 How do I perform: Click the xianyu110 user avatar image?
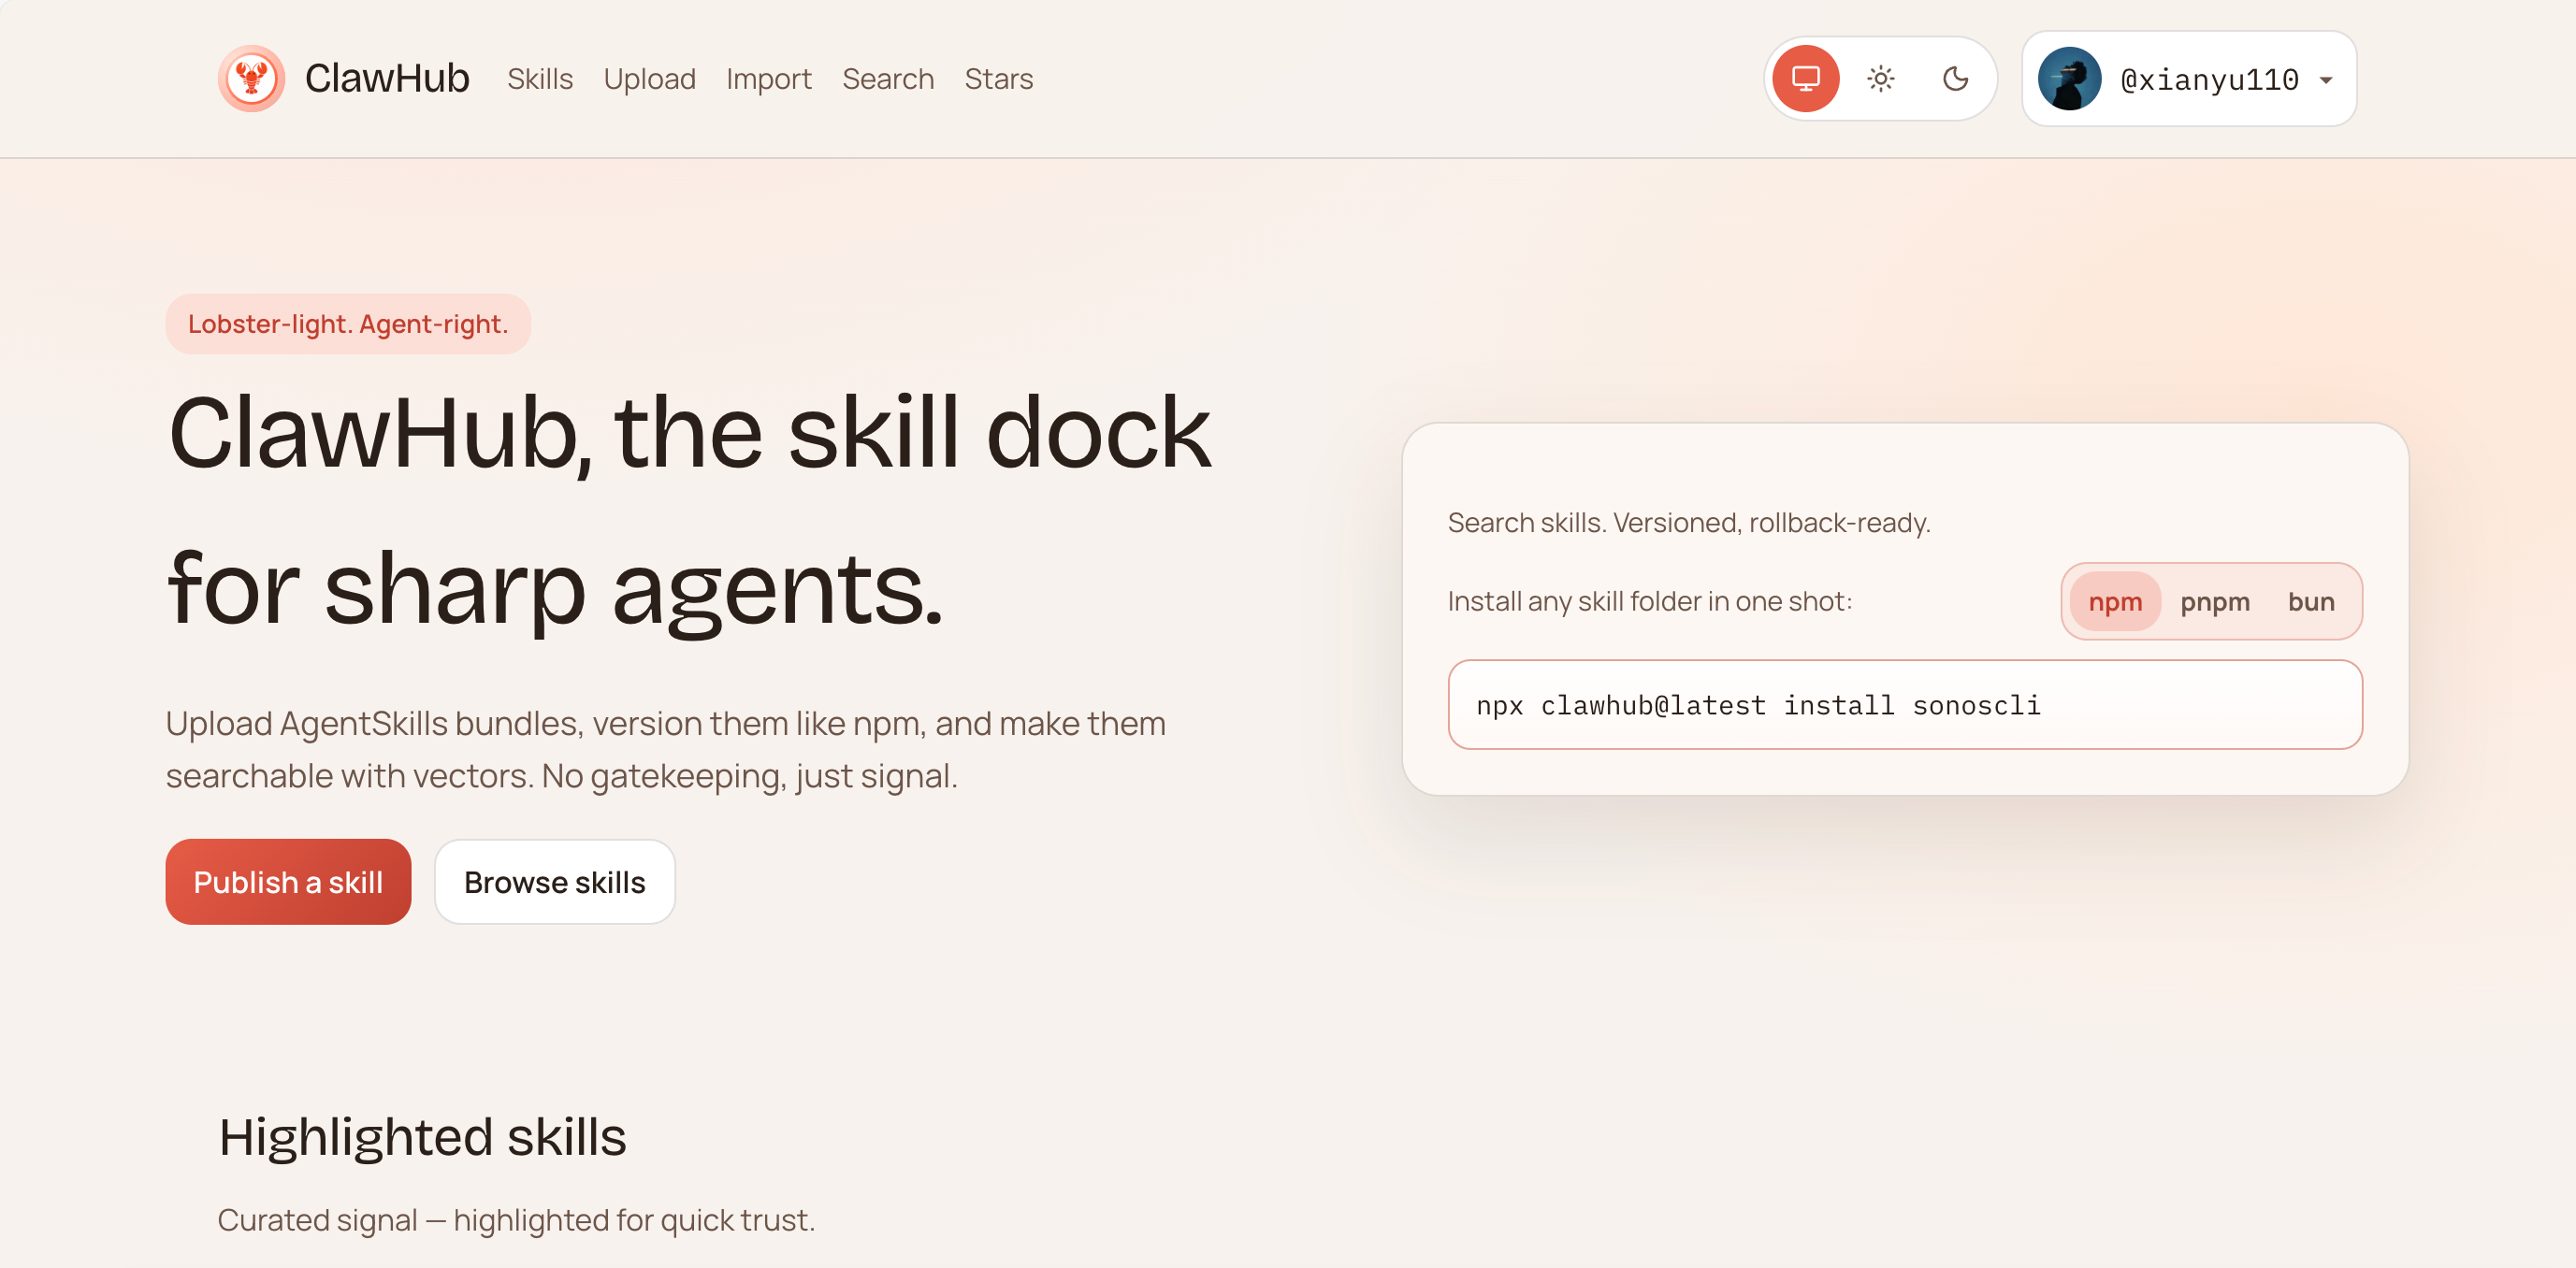tap(2069, 78)
